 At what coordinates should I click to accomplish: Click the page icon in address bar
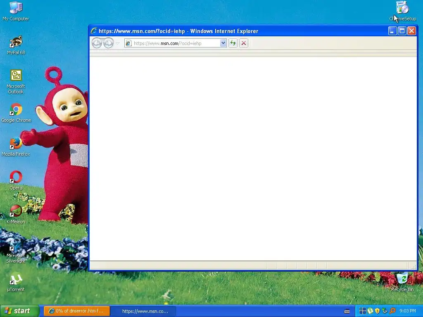click(x=129, y=43)
